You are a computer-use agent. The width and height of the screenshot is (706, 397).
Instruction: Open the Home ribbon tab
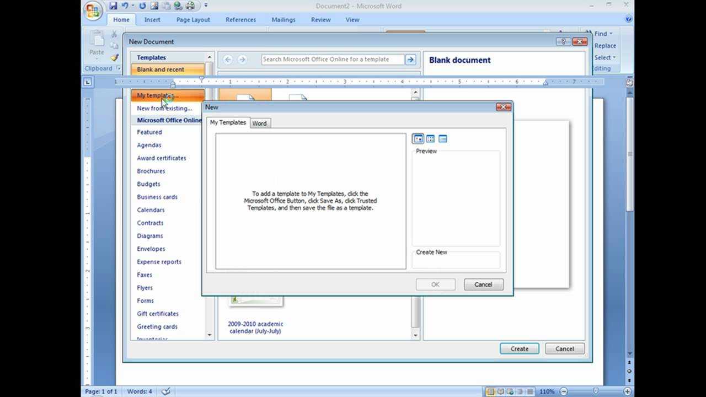121,19
